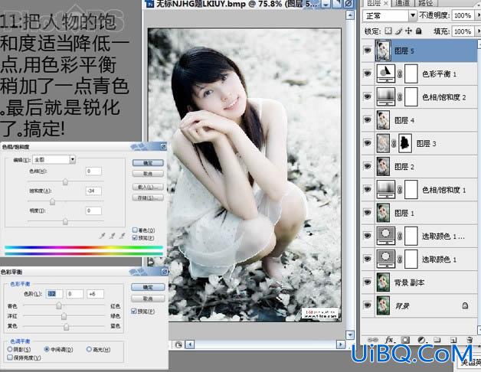Toggle visibility of 图层 4
Viewport: 481px width, 372px height.
(x=367, y=120)
